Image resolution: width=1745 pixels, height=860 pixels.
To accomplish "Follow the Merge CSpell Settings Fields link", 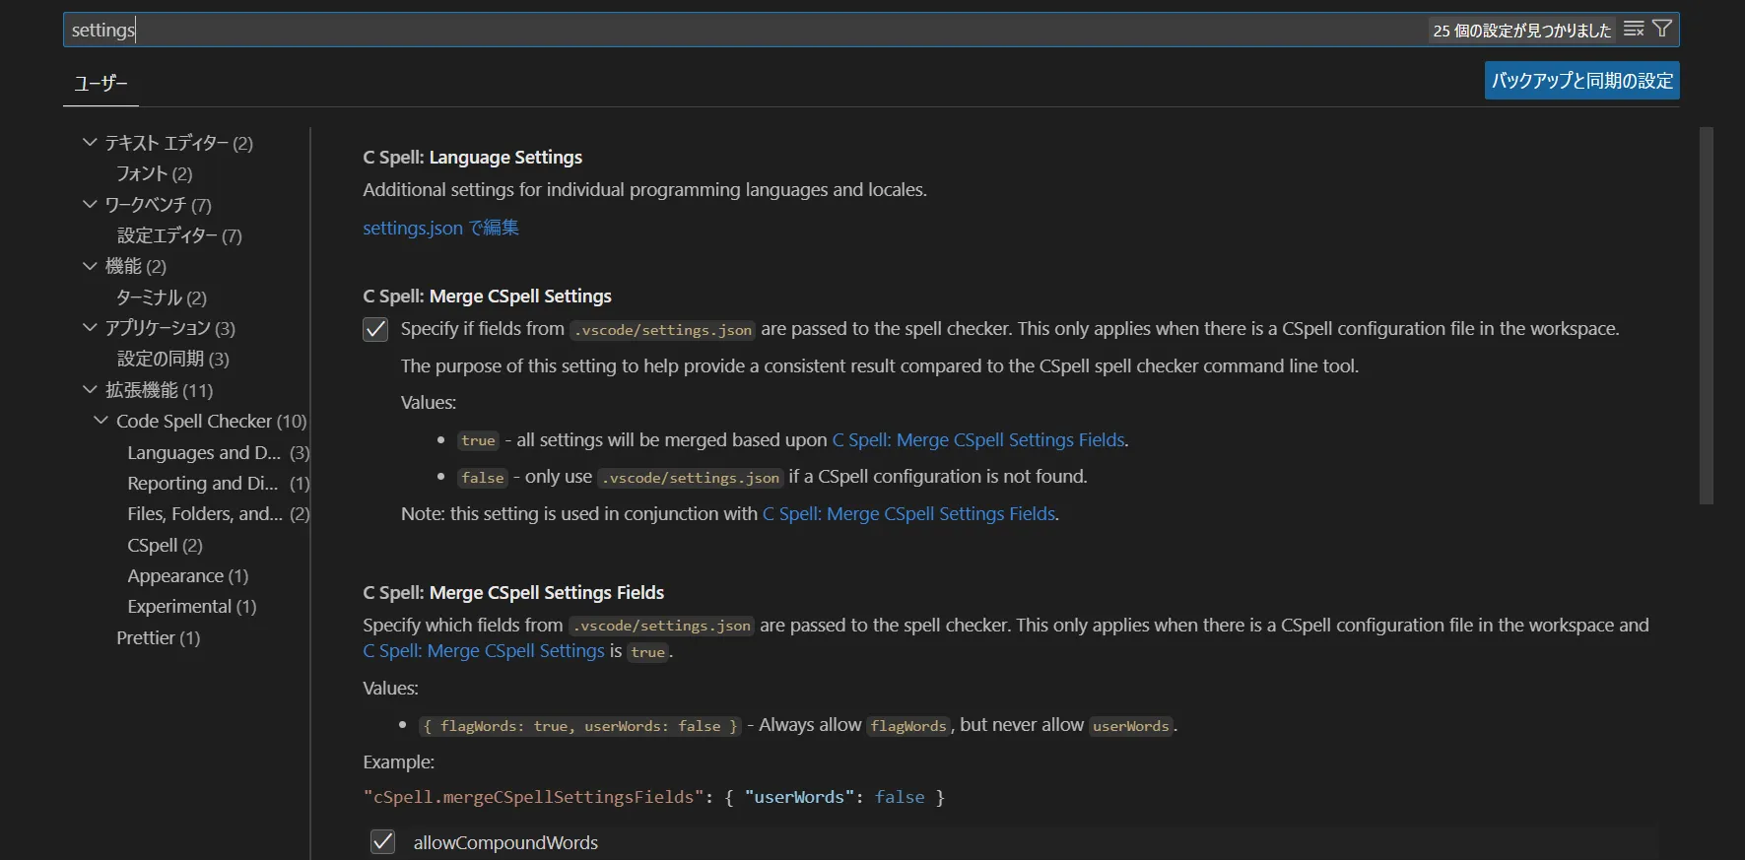I will [977, 440].
